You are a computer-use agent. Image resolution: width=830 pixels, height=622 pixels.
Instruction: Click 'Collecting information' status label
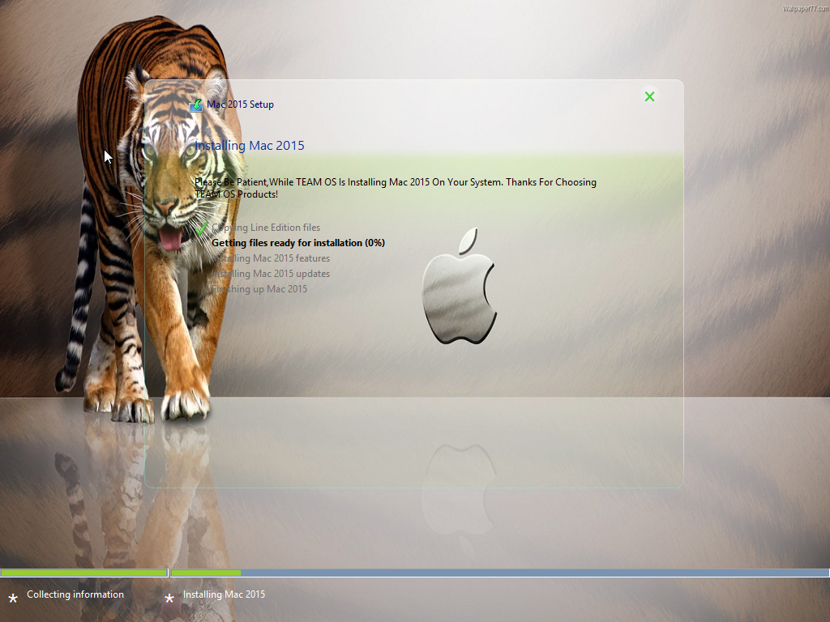(x=75, y=594)
